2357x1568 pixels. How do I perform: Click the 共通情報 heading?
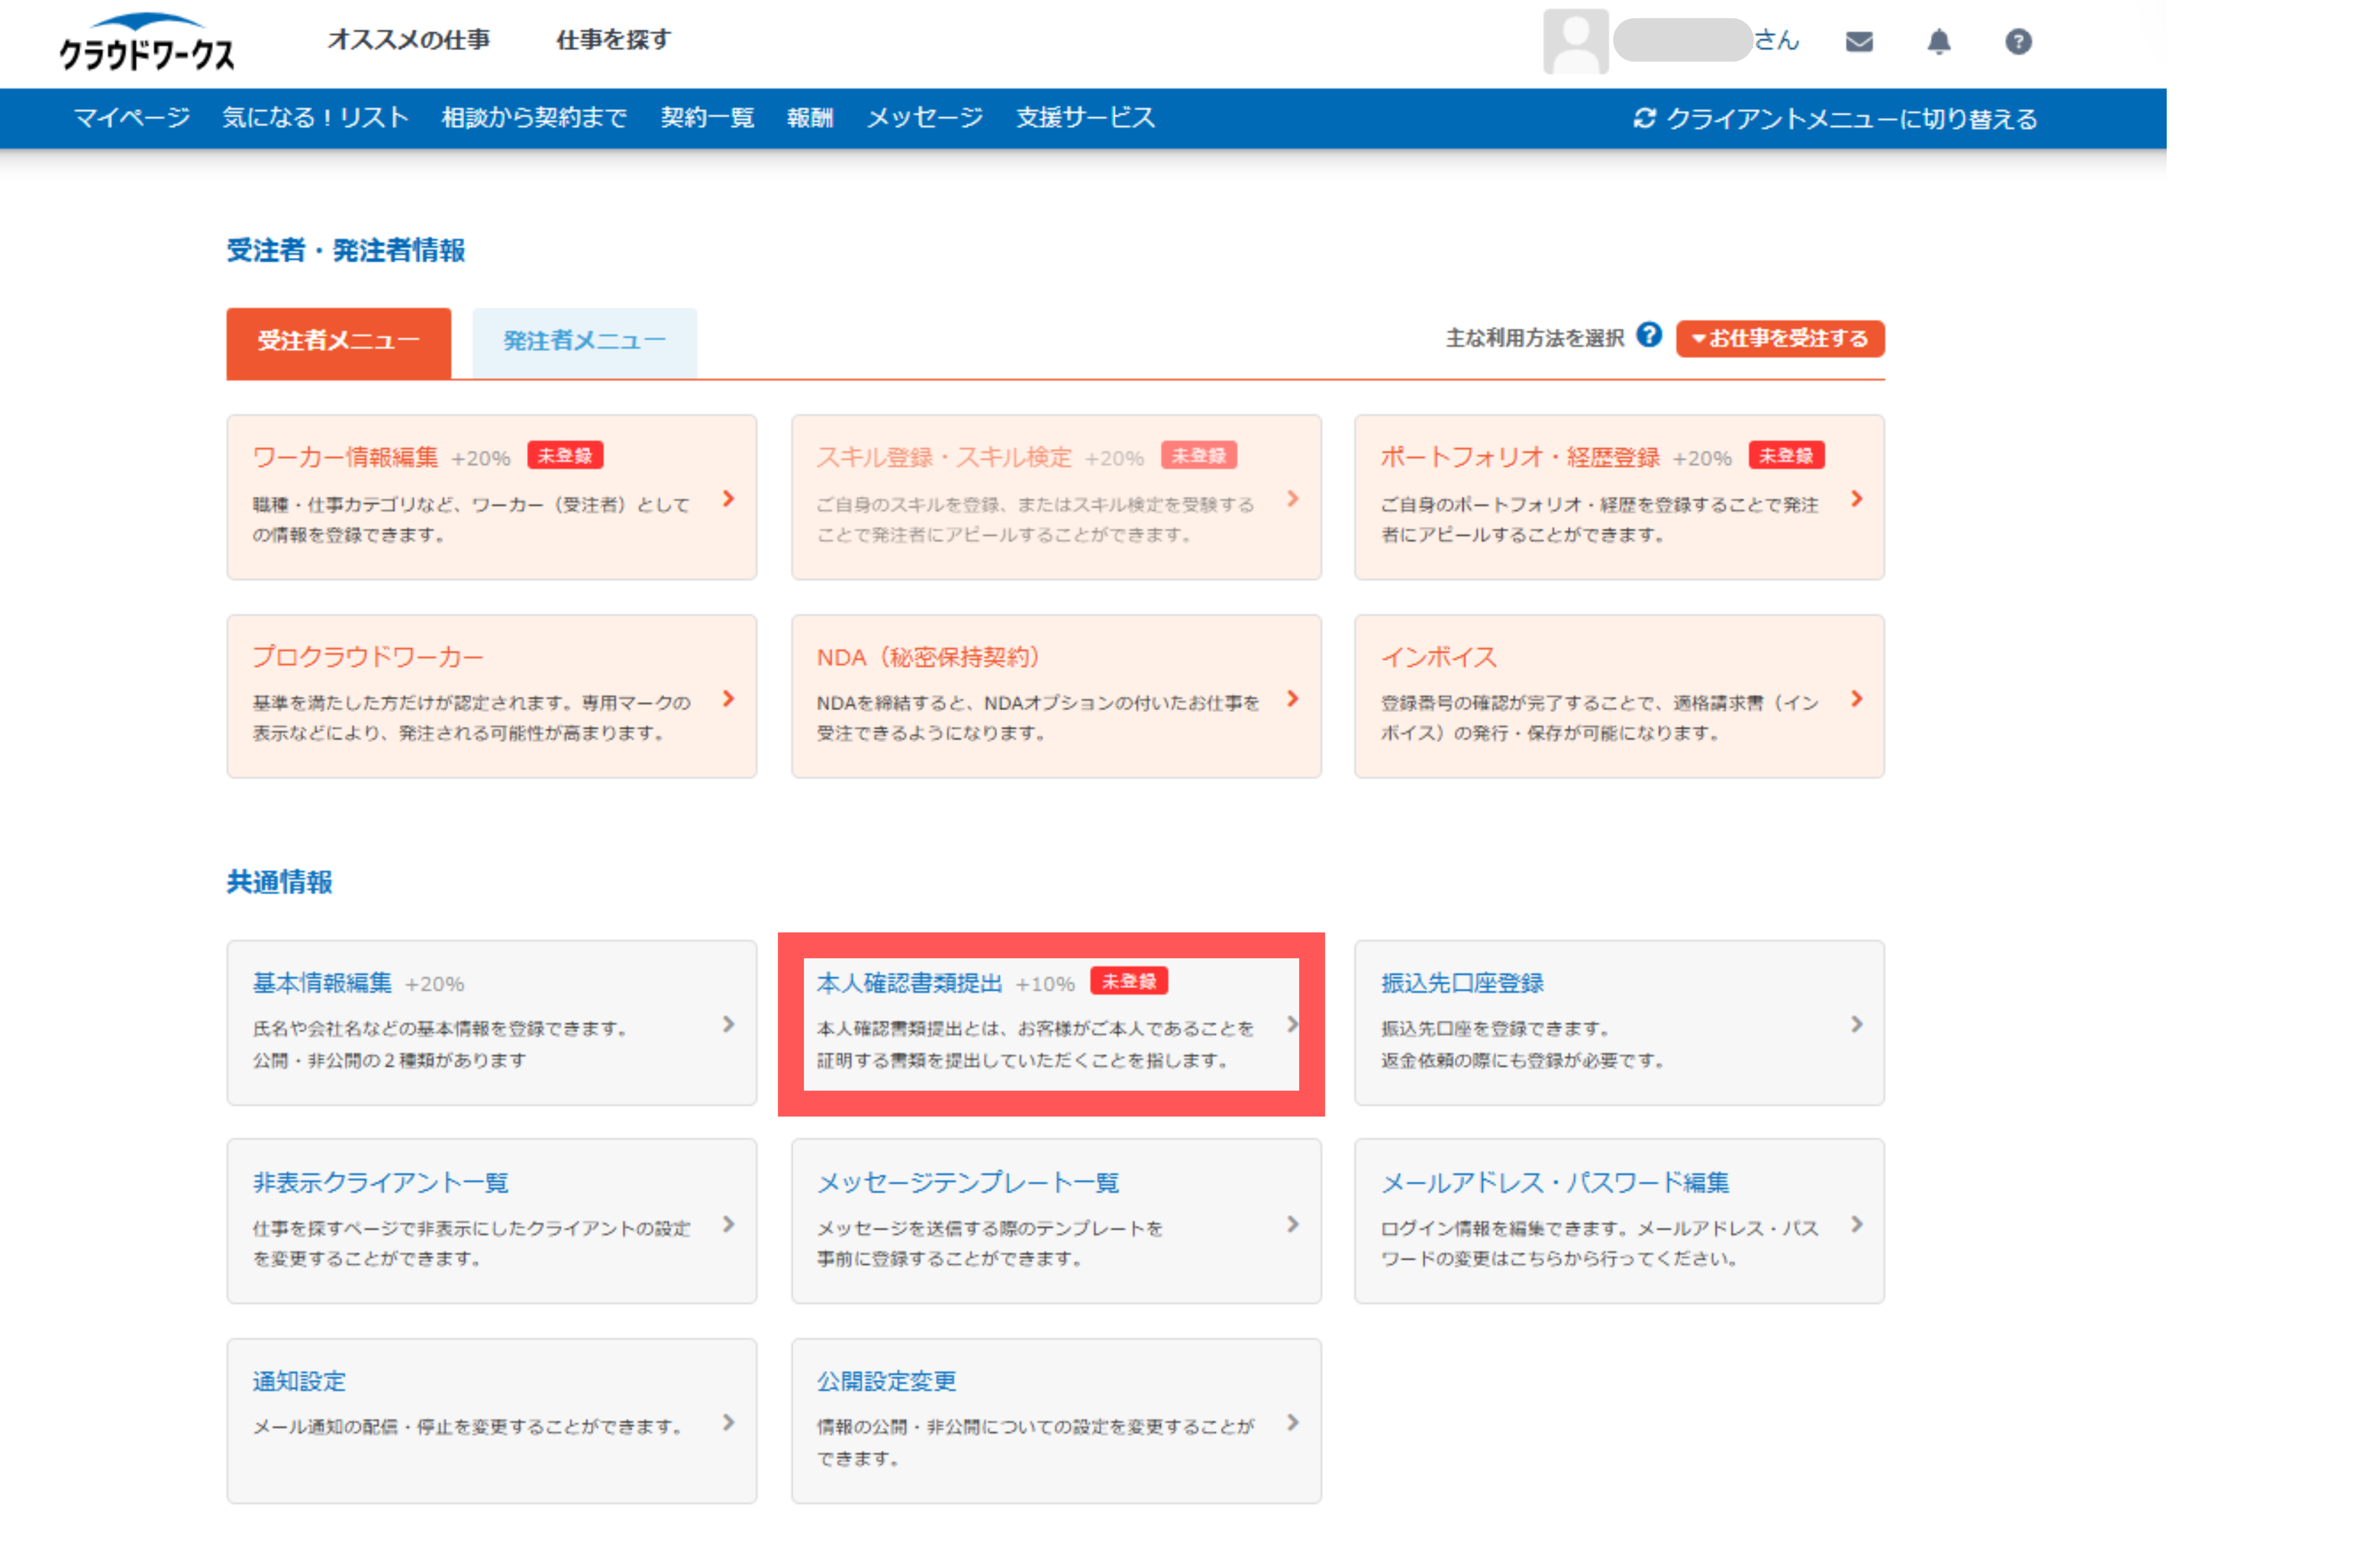pyautogui.click(x=279, y=882)
